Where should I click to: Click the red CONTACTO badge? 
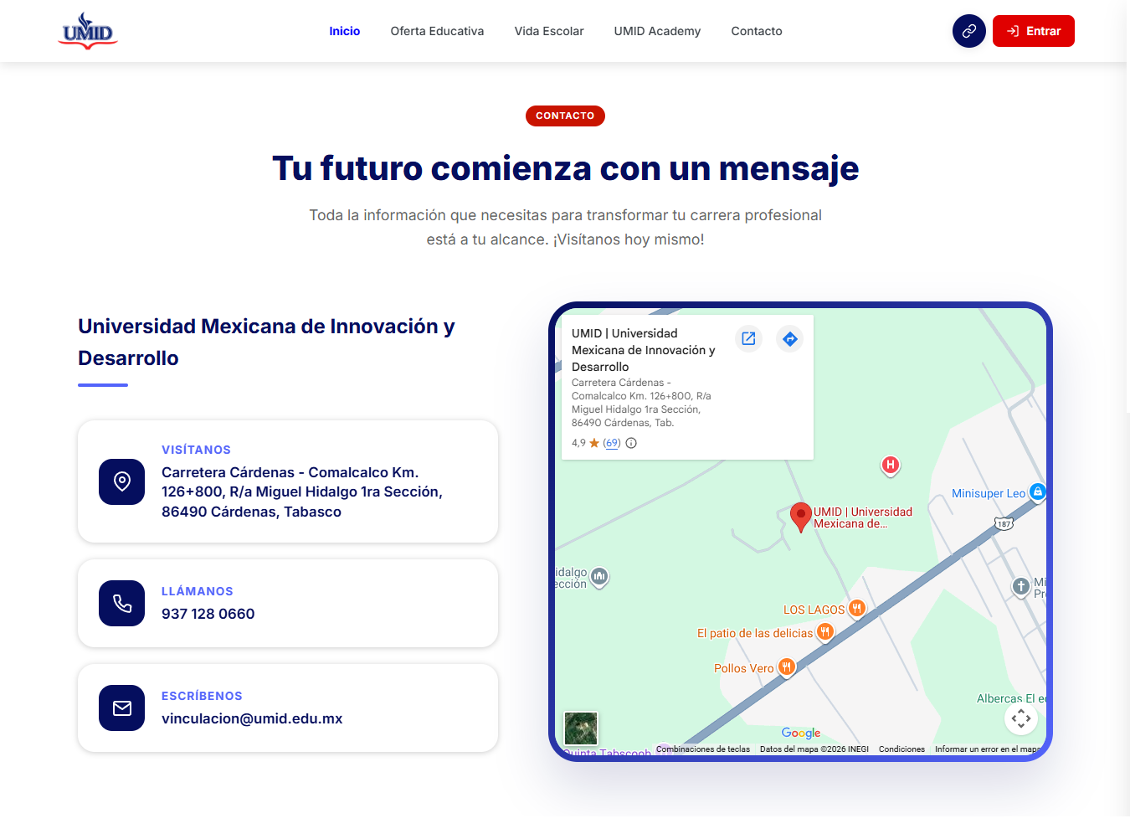pyautogui.click(x=565, y=116)
